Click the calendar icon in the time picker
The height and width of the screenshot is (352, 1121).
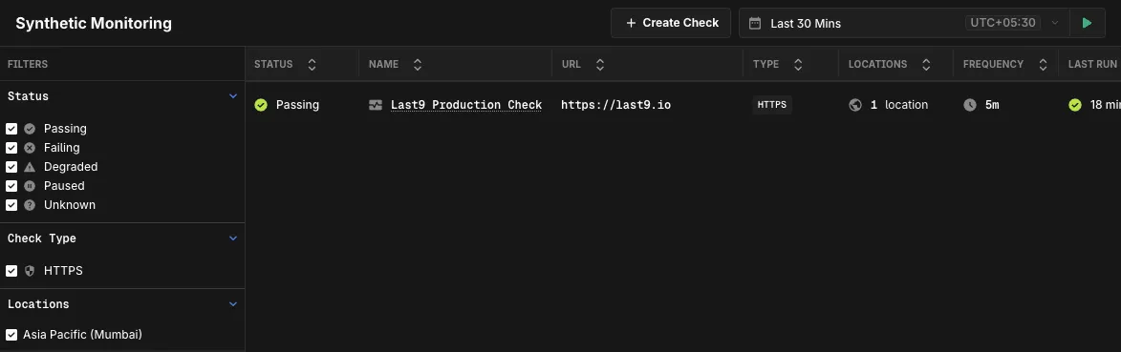(x=754, y=23)
